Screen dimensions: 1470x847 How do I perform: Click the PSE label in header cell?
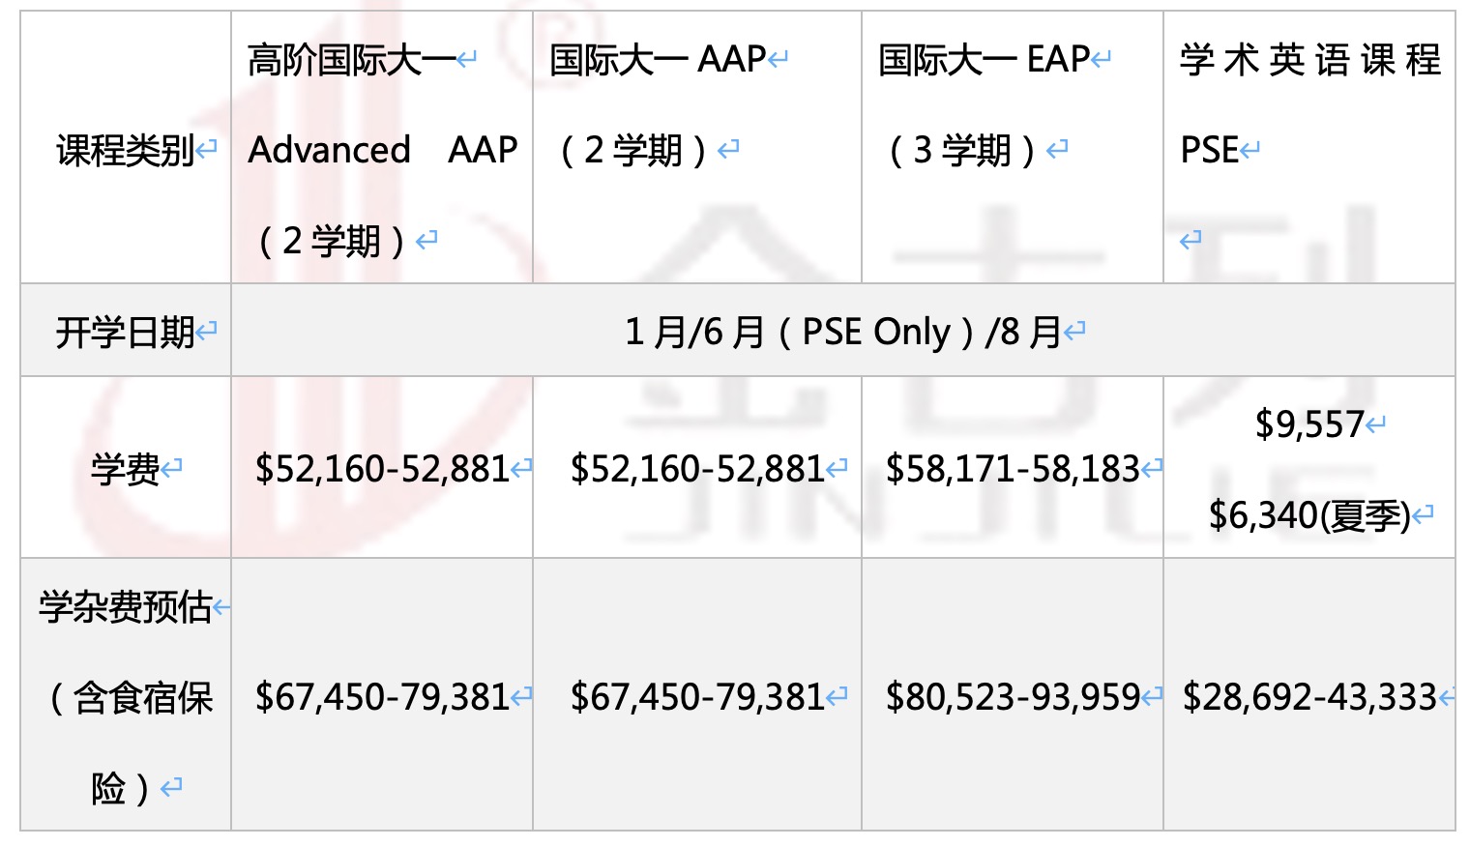tap(1210, 150)
